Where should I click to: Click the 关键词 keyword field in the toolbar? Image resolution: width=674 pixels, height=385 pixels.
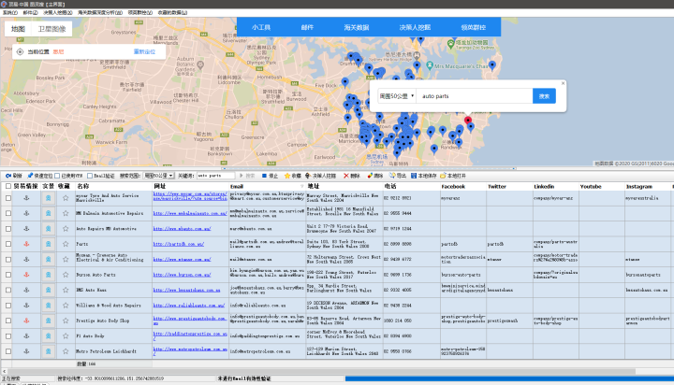pyautogui.click(x=216, y=176)
